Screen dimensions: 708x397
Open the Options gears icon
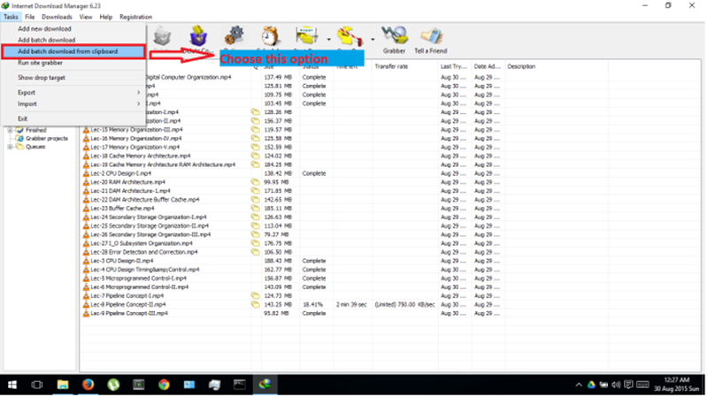click(234, 36)
